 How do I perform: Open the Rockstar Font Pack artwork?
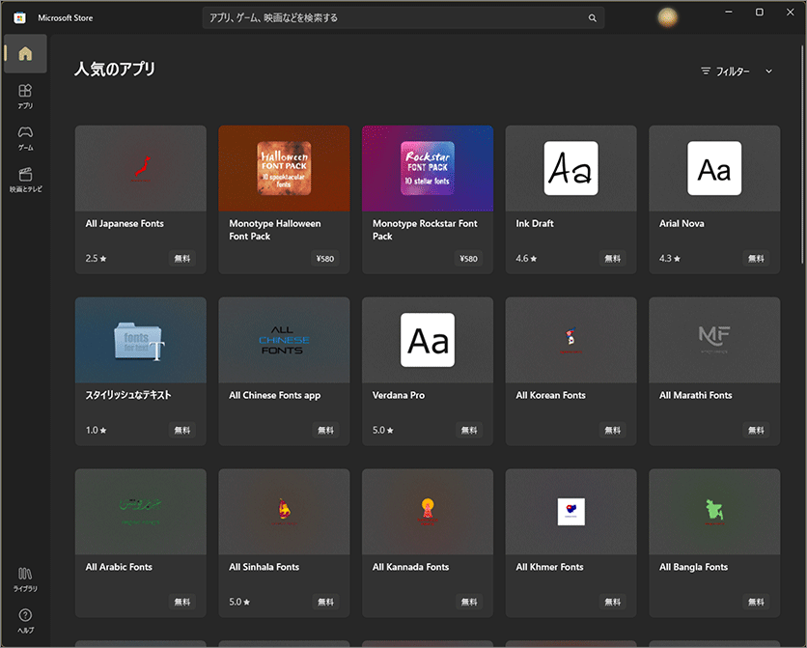428,168
